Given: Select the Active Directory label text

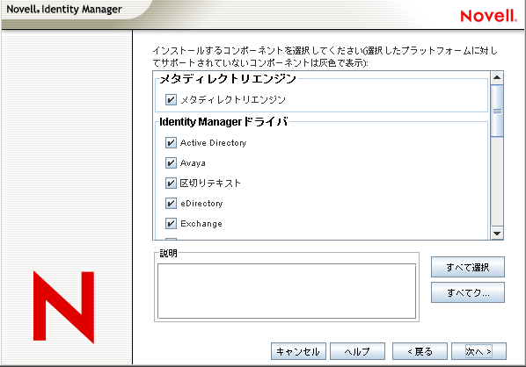Looking at the screenshot, I should [214, 143].
